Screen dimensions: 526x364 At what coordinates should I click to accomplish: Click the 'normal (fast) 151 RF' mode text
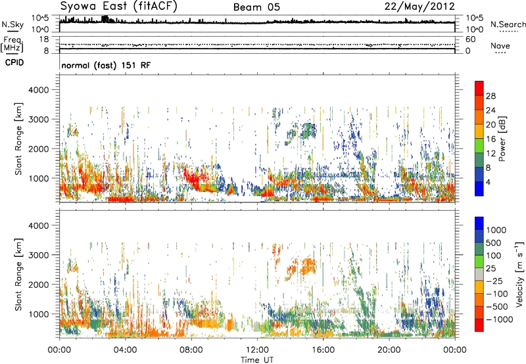pos(106,65)
